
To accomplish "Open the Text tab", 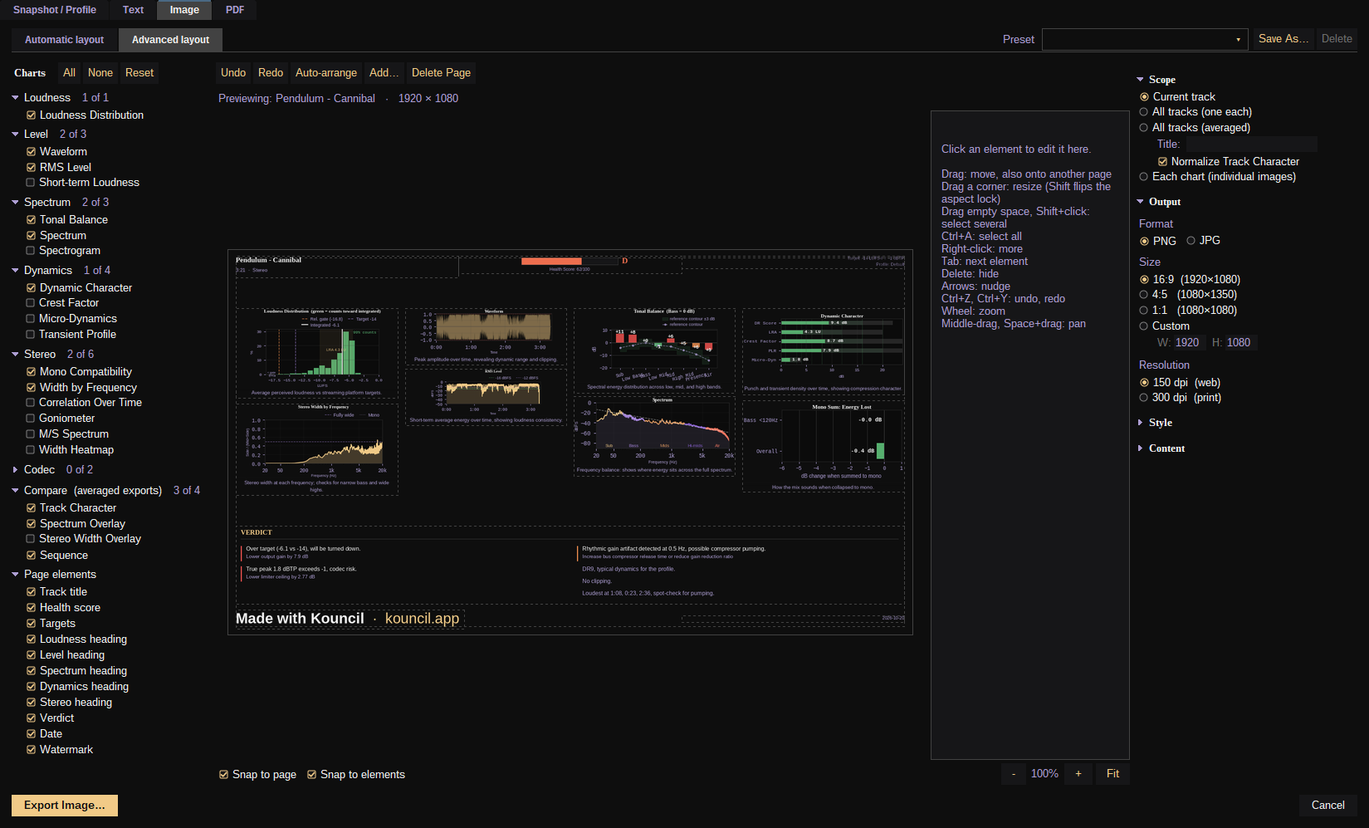I will point(133,10).
